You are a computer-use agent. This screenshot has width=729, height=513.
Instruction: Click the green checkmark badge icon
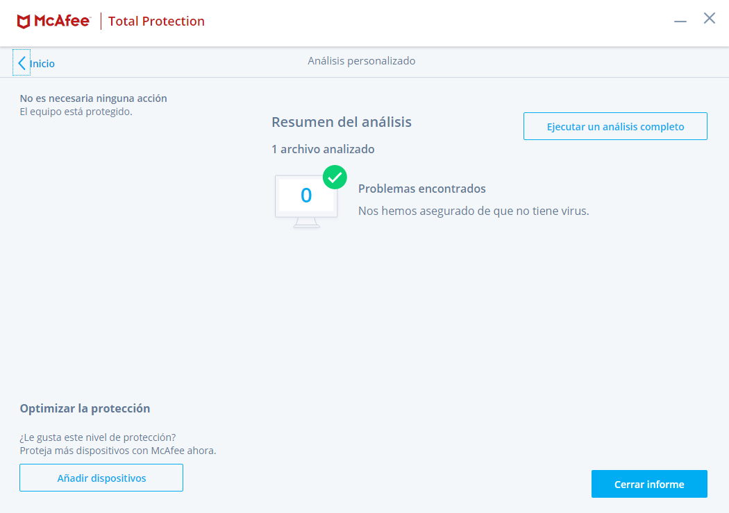(x=335, y=177)
